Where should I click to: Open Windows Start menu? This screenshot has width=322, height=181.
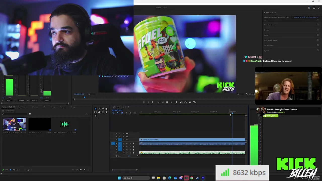(x=119, y=178)
